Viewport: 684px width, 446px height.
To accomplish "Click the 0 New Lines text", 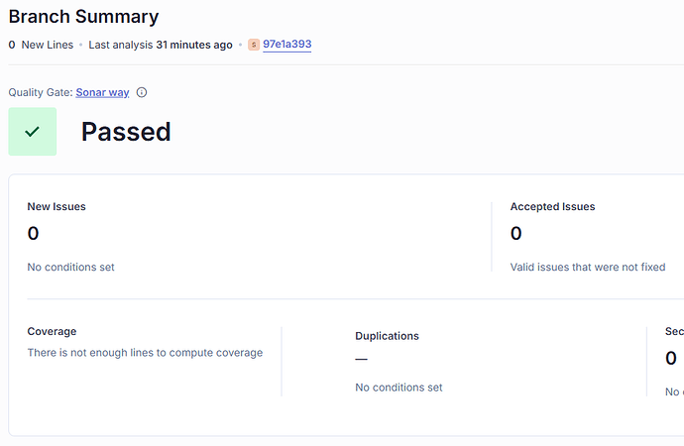I will 41,45.
